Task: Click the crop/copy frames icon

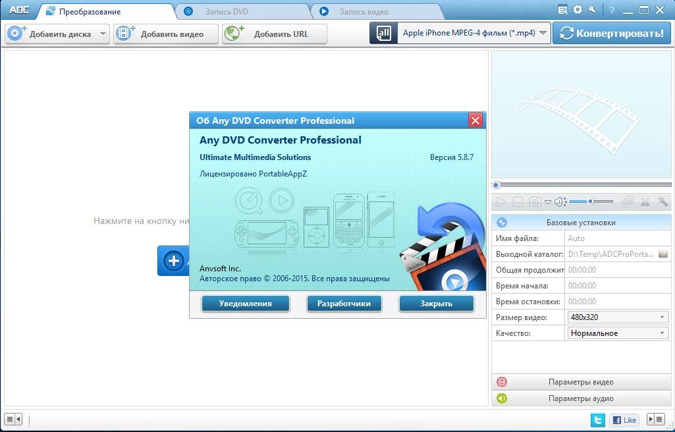Action: [x=628, y=201]
